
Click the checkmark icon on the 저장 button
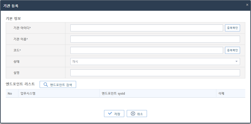110,114
